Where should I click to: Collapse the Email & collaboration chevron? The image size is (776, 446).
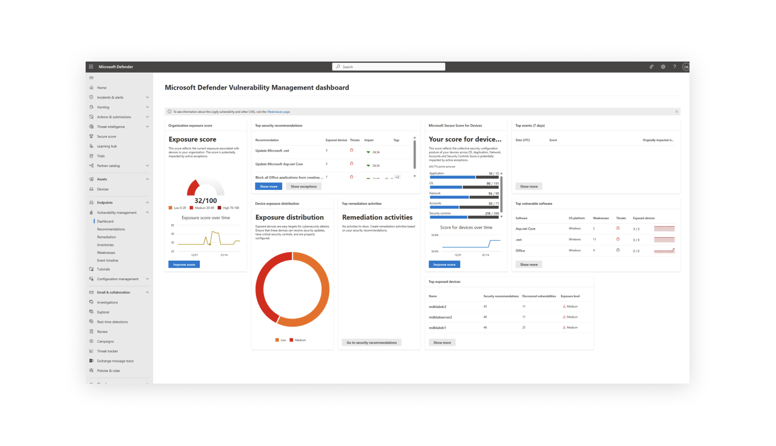147,293
